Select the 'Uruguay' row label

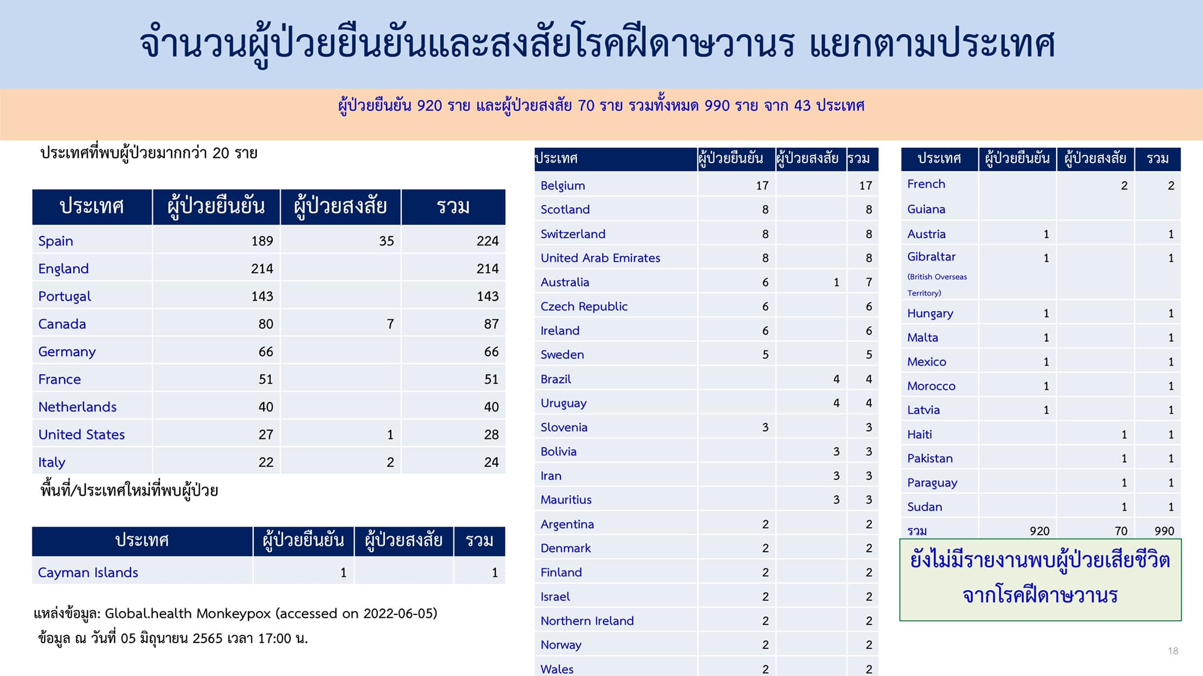pyautogui.click(x=563, y=403)
